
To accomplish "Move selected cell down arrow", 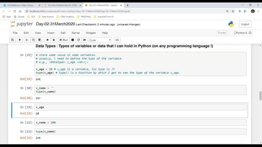I will 54,40.
